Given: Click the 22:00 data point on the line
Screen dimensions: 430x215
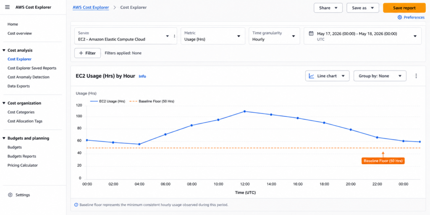Looking at the screenshot, I should point(377,137).
